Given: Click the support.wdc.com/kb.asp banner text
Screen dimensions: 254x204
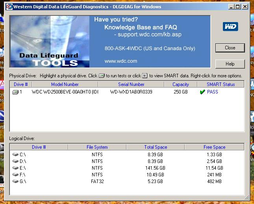Looking at the screenshot, I should tap(150, 35).
